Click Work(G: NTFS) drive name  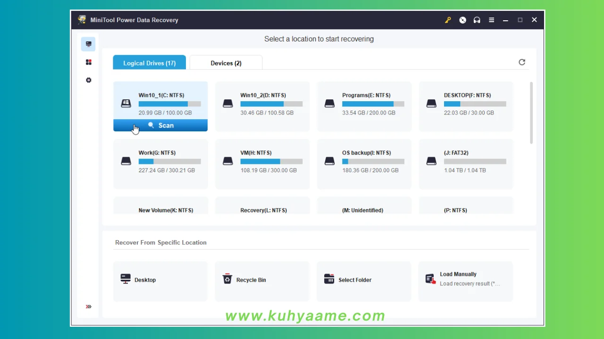157,153
